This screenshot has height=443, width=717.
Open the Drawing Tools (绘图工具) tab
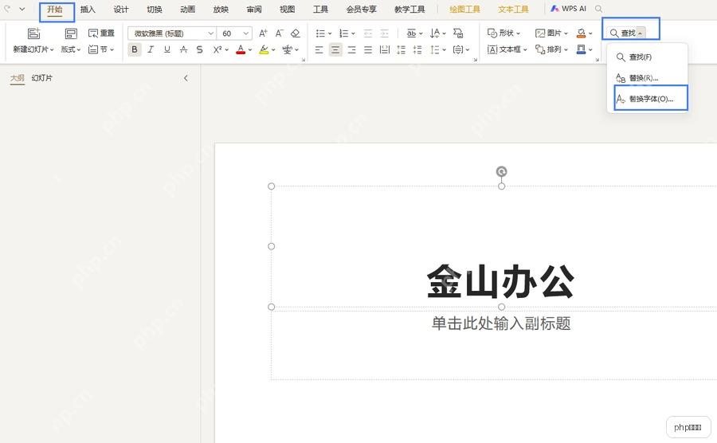464,9
